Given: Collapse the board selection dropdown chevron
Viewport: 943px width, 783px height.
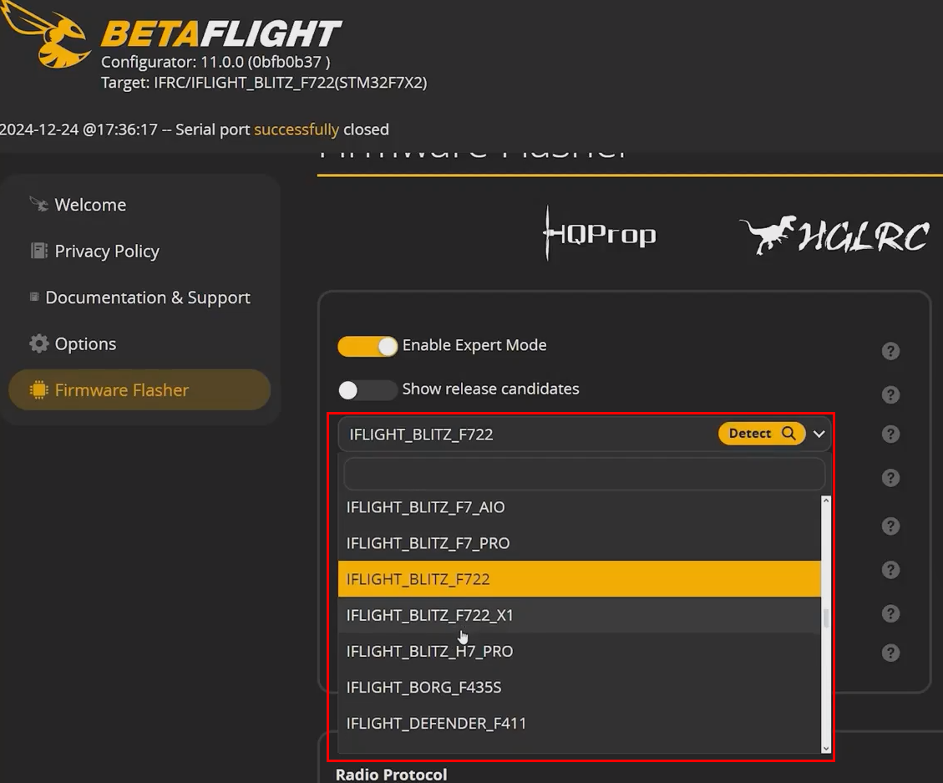Looking at the screenshot, I should (x=819, y=435).
